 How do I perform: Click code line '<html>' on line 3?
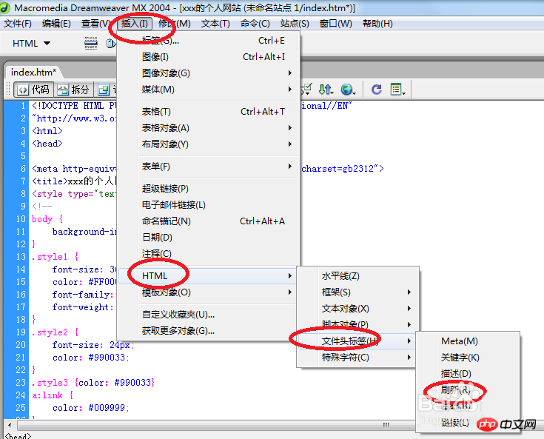[x=47, y=131]
